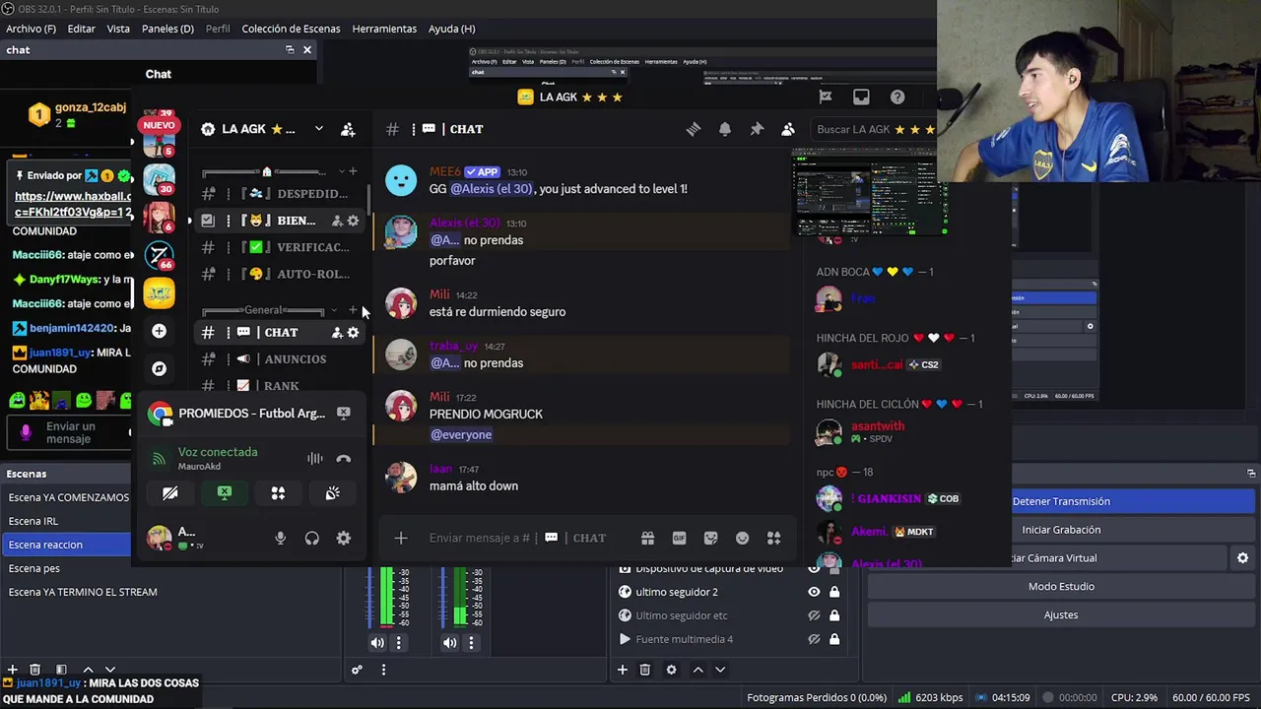Deafen Discord headphones toggle
The image size is (1261, 709).
coord(312,538)
